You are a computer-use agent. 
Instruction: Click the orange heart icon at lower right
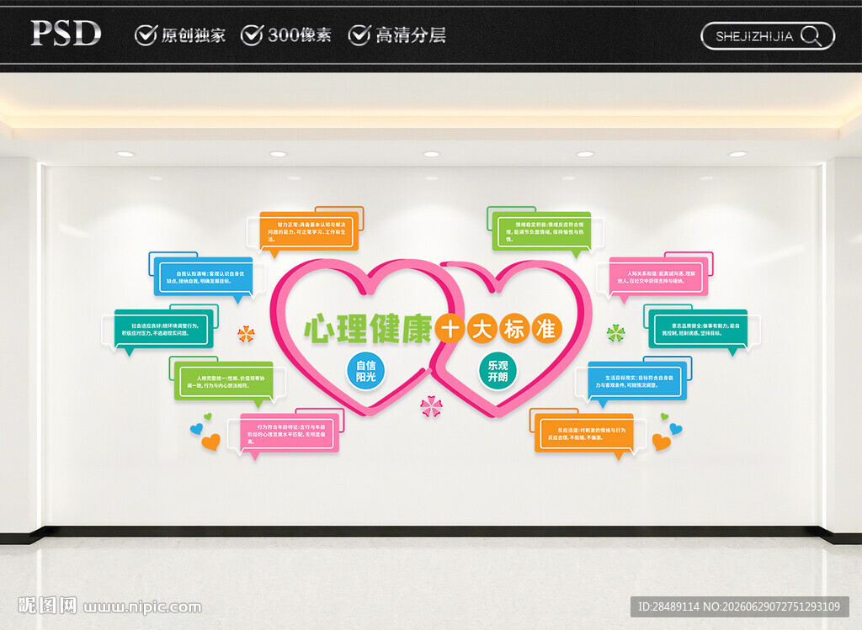[x=662, y=442]
